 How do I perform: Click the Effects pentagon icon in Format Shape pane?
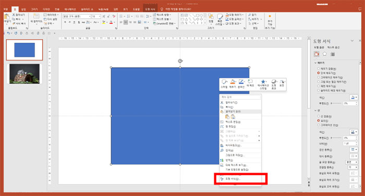324,54
